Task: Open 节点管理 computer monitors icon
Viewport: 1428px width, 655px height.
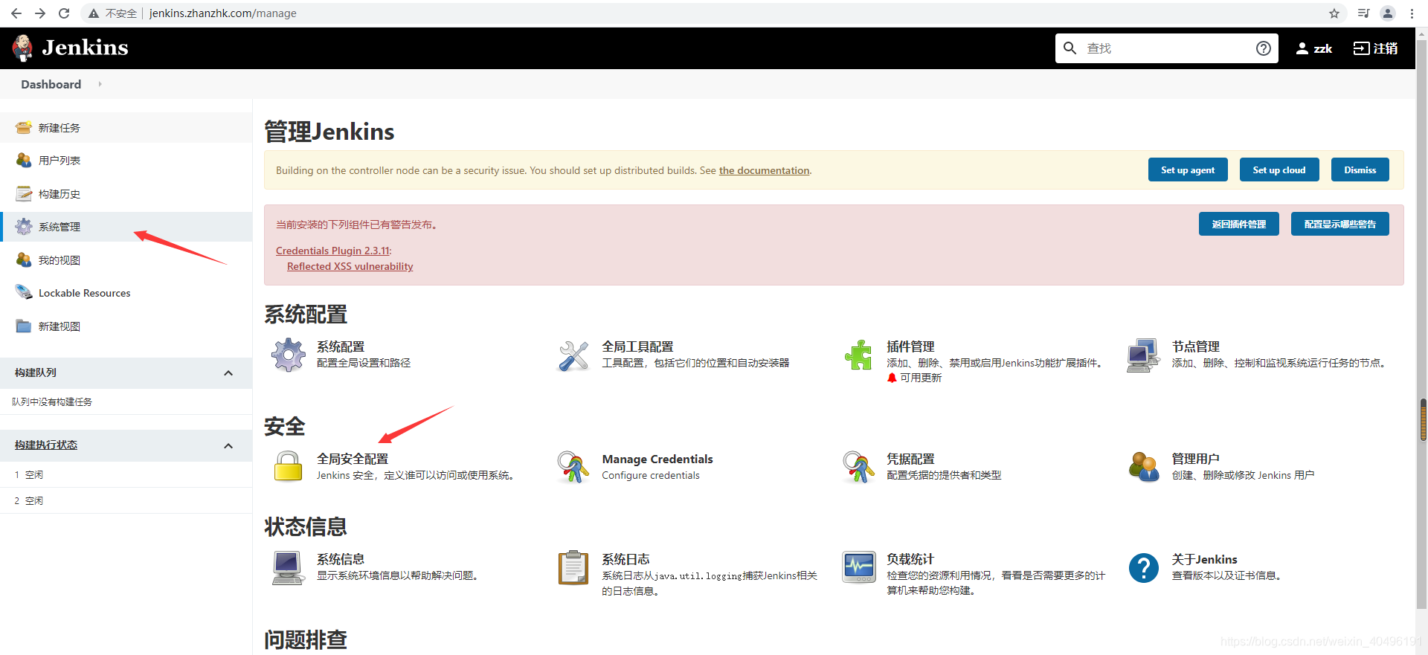Action: 1143,355
